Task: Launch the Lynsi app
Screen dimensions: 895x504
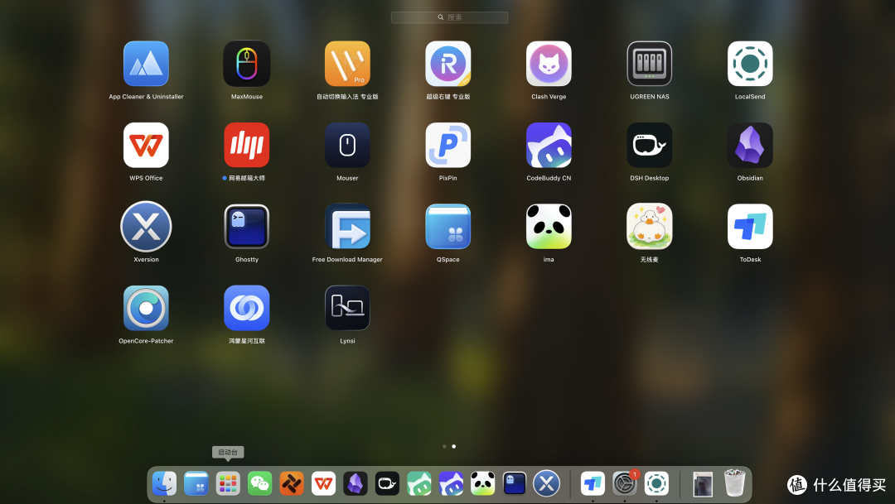Action: 347,309
